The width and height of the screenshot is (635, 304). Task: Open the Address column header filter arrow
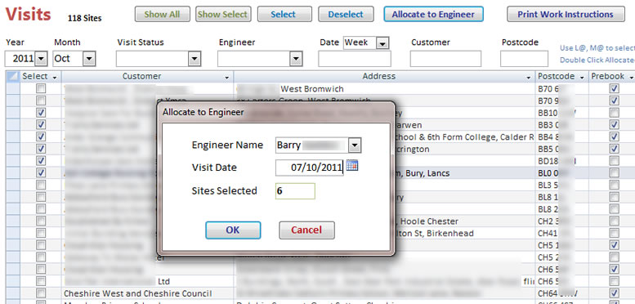529,77
